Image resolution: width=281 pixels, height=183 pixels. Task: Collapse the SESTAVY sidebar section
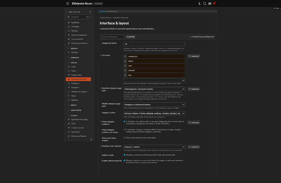[73, 48]
